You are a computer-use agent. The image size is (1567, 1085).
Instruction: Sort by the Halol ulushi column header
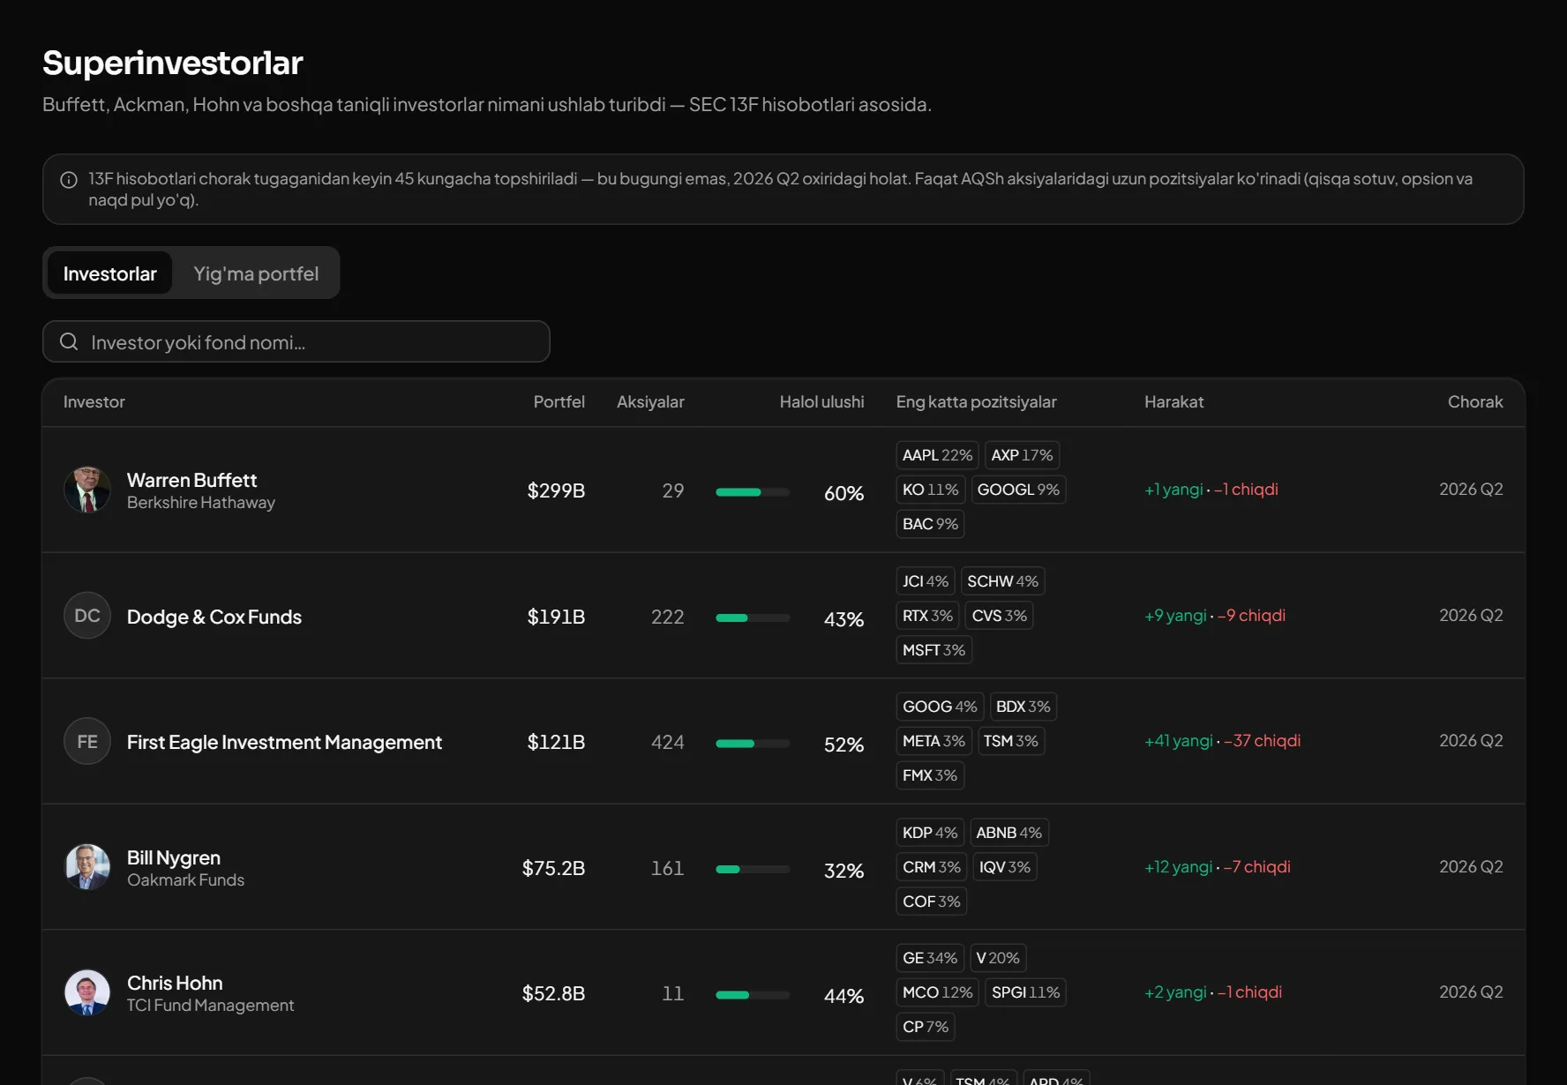click(821, 402)
